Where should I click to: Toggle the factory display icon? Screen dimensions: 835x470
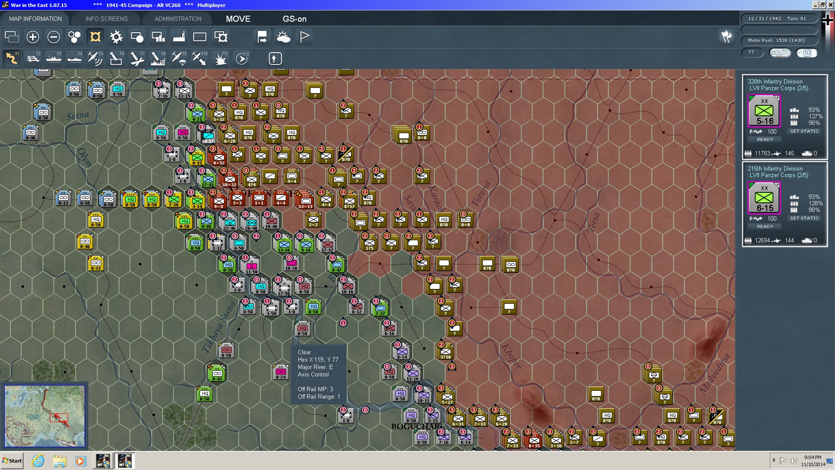coord(179,37)
